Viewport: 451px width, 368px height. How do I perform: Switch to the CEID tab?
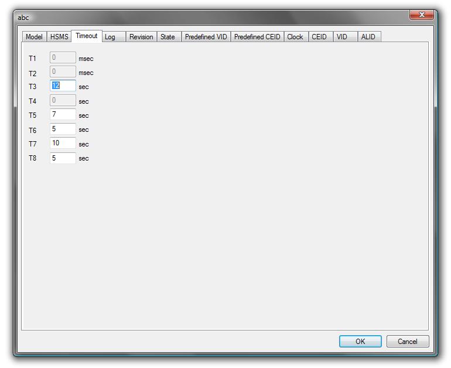tap(319, 37)
